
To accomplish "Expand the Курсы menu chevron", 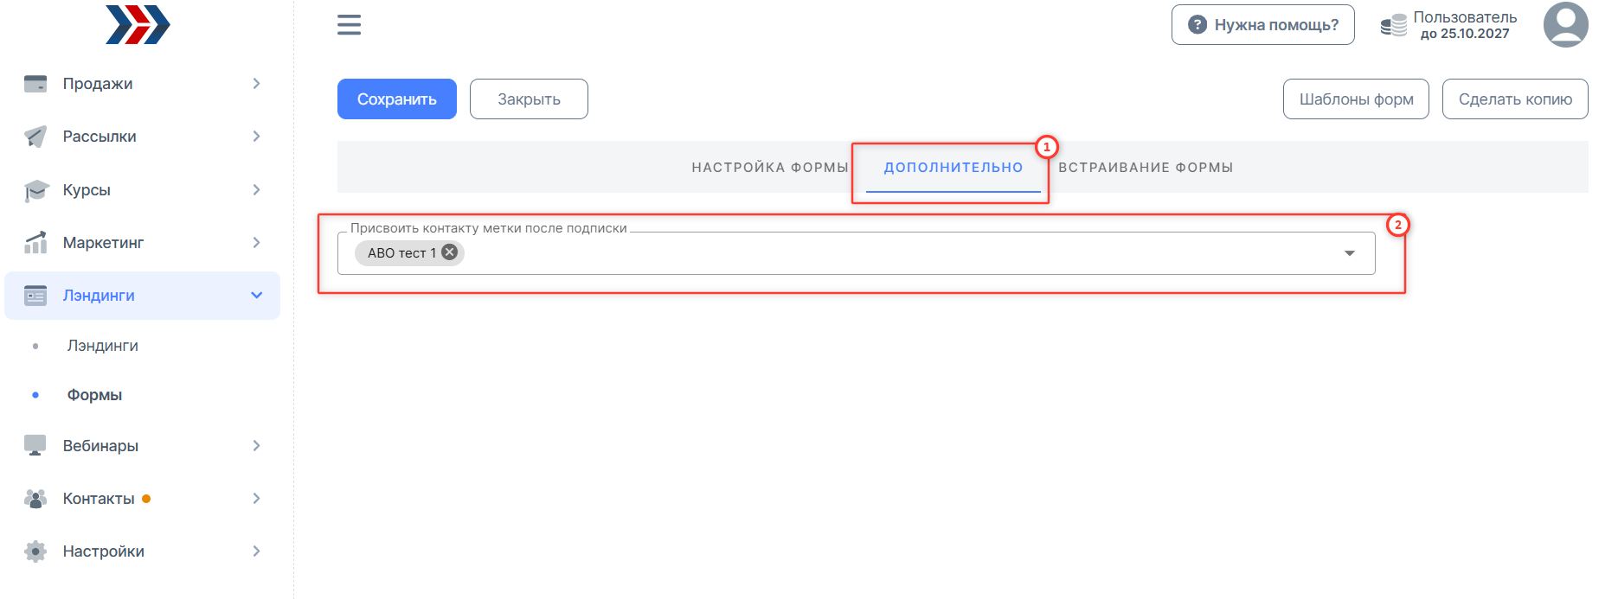I will point(256,190).
